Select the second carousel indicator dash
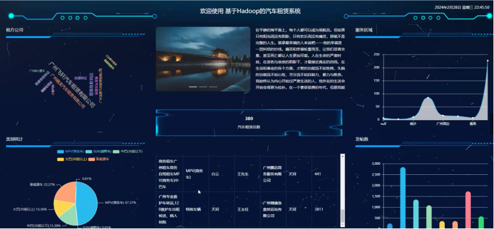Image resolution: width=494 pixels, height=229 pixels. click(x=203, y=87)
